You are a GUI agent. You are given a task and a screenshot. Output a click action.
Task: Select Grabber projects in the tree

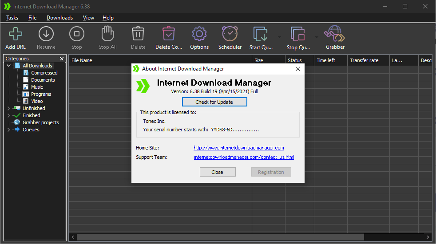click(40, 122)
